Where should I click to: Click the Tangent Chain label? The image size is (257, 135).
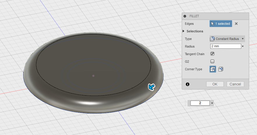tap(195, 54)
